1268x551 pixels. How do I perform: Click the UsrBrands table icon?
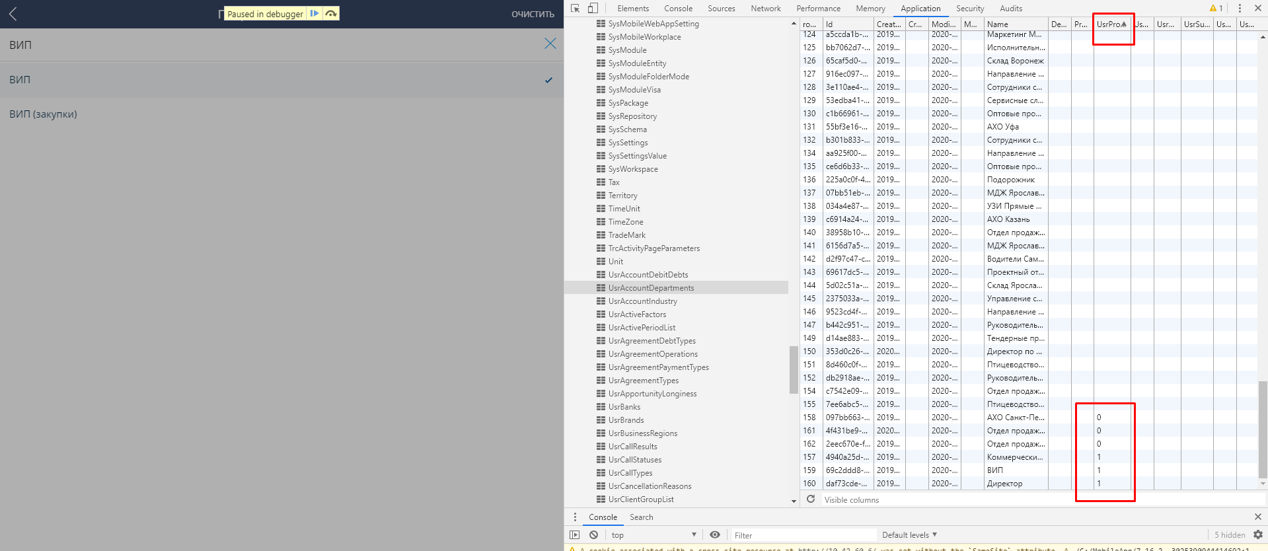[x=601, y=420]
